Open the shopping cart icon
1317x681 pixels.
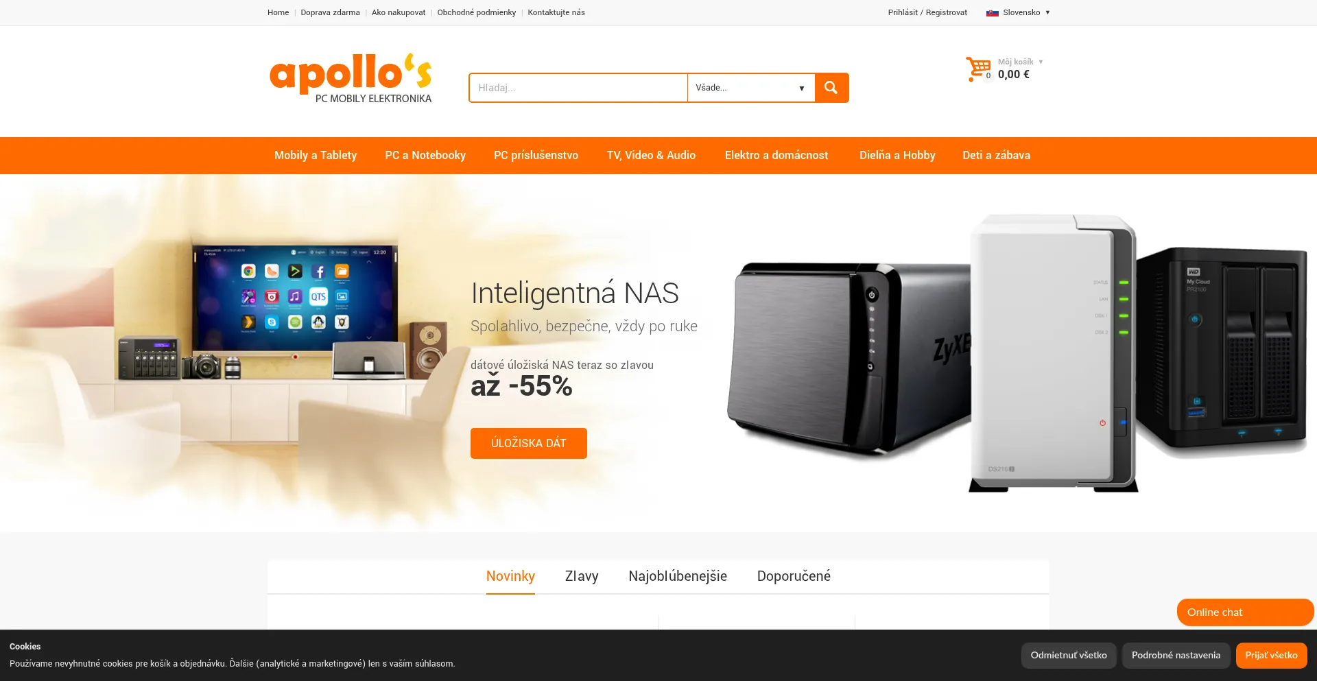(x=979, y=69)
